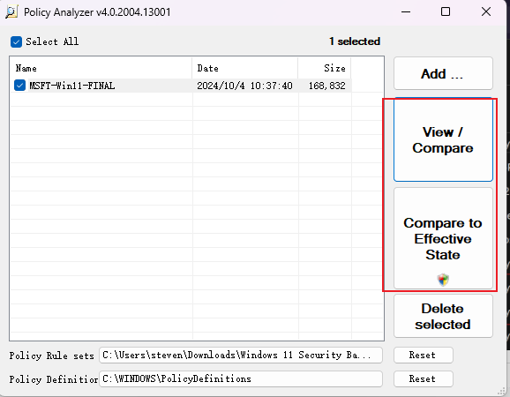
Task: Reset the Policy Rule sets path
Action: coord(423,355)
